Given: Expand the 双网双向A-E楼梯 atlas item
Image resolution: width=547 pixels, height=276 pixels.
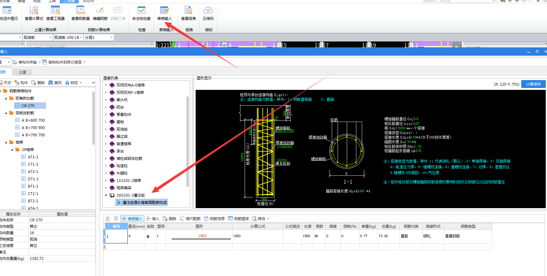Looking at the screenshot, I should 106,85.
